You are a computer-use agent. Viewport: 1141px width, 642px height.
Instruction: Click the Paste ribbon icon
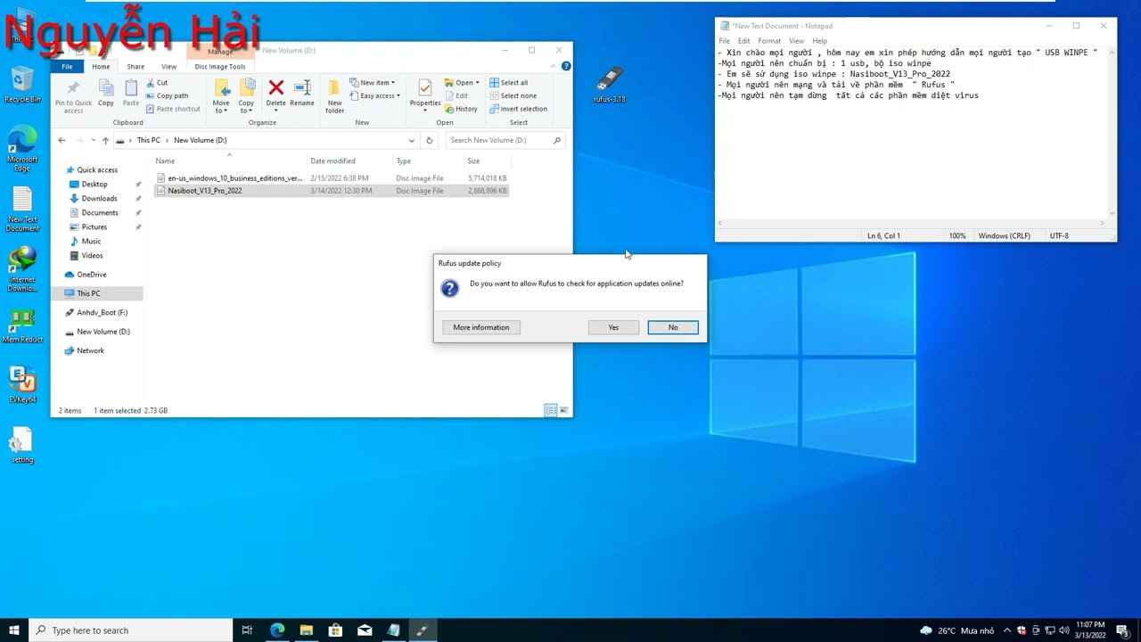pos(131,93)
